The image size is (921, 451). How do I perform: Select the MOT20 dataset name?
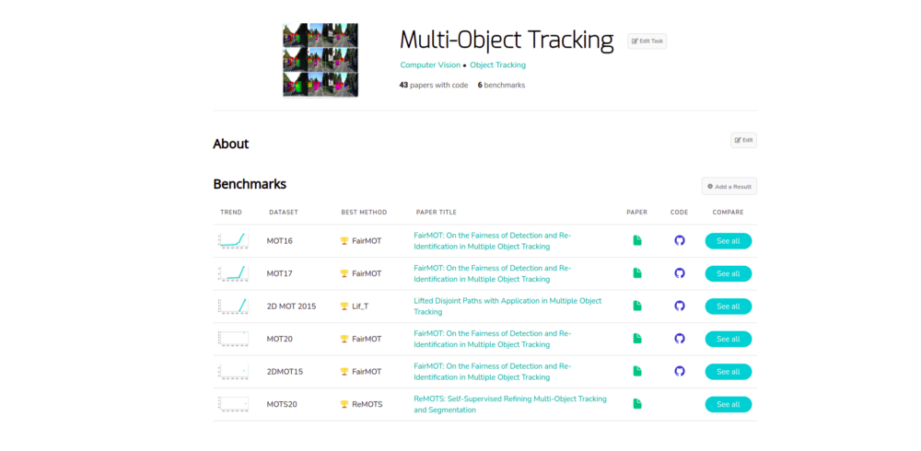click(x=280, y=339)
